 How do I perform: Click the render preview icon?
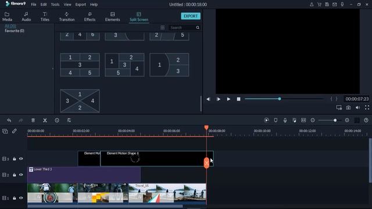[266, 120]
